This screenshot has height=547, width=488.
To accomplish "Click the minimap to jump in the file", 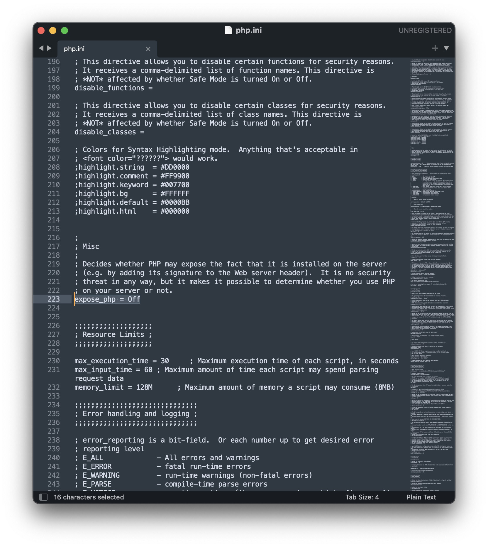I will (x=432, y=274).
